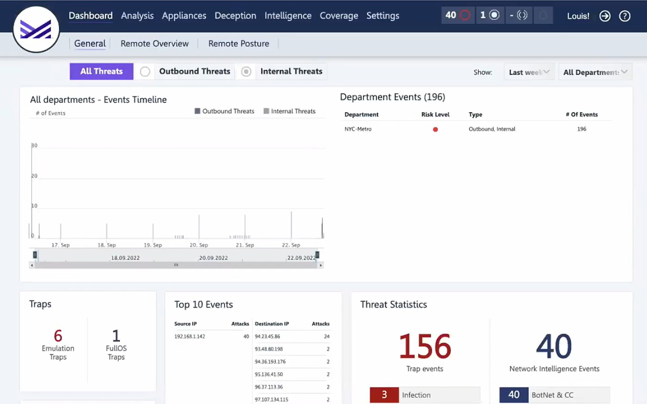Image resolution: width=647 pixels, height=404 pixels.
Task: Click the All Threats button
Action: [102, 71]
